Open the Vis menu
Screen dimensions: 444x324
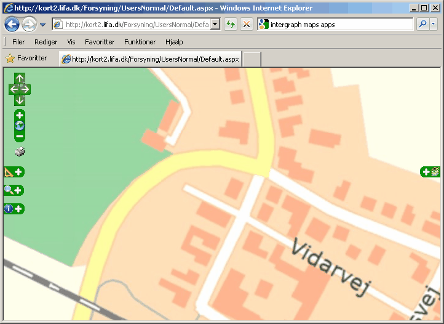coord(71,42)
